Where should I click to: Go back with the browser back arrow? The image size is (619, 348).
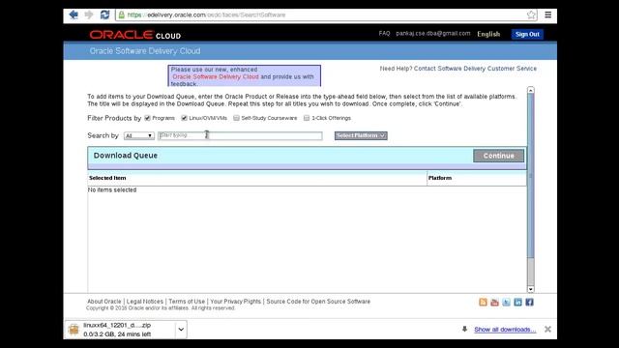point(74,15)
